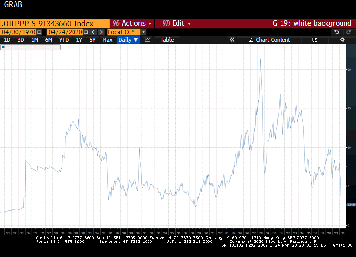Click the redo arrow icon
356x257 pixels.
click(348, 32)
